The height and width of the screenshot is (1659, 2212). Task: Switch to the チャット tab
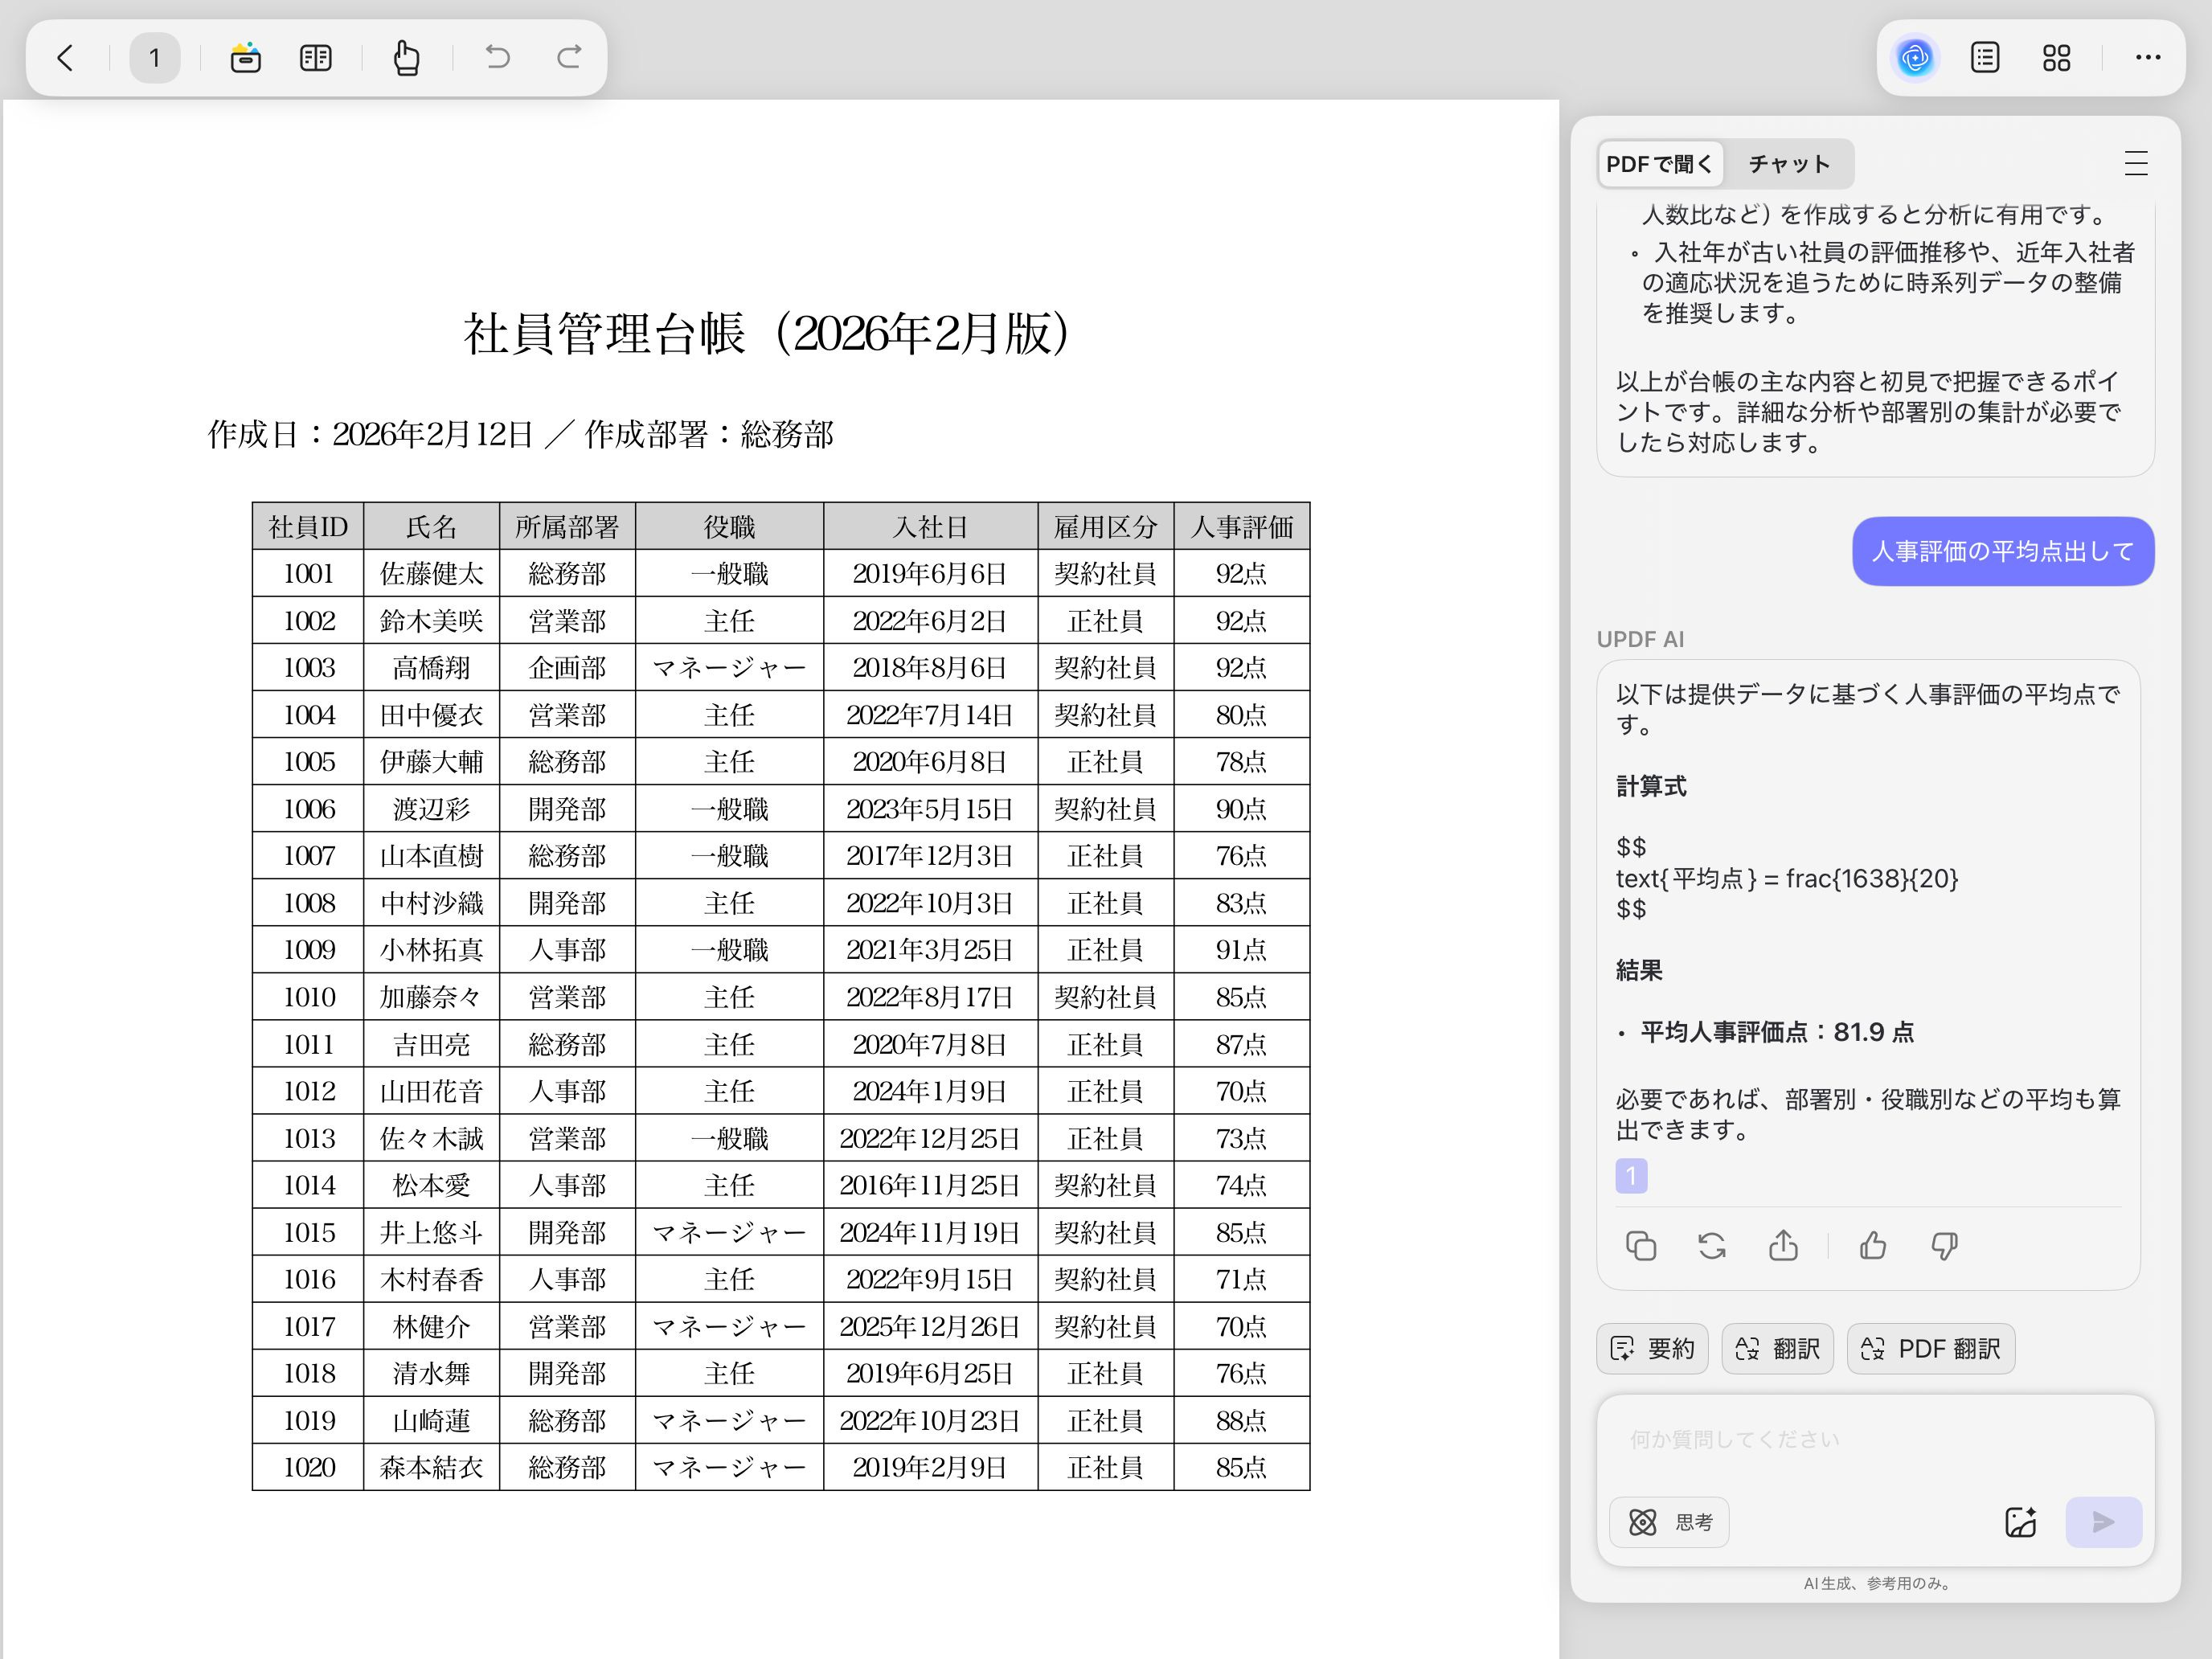tap(1788, 164)
